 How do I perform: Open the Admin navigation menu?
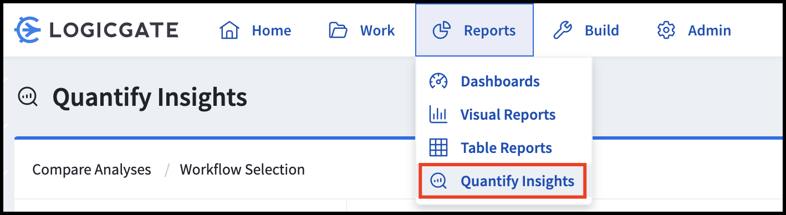(694, 30)
